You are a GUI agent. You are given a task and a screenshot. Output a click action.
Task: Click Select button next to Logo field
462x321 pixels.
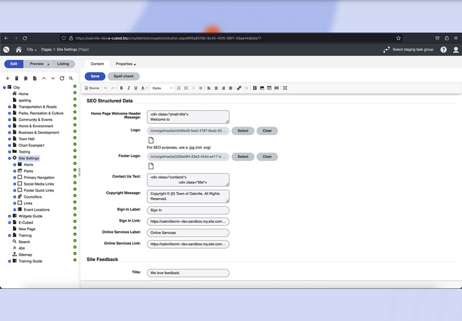coord(243,131)
